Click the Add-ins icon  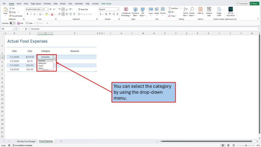(x=200, y=9)
